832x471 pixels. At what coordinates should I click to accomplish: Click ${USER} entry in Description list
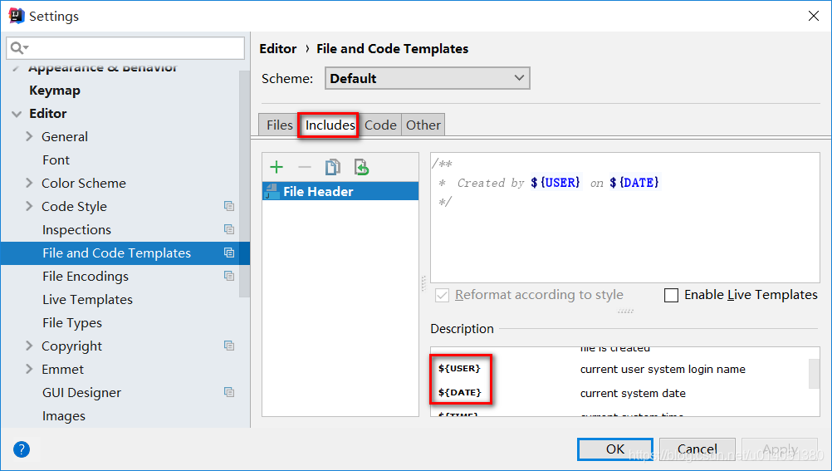pos(459,368)
